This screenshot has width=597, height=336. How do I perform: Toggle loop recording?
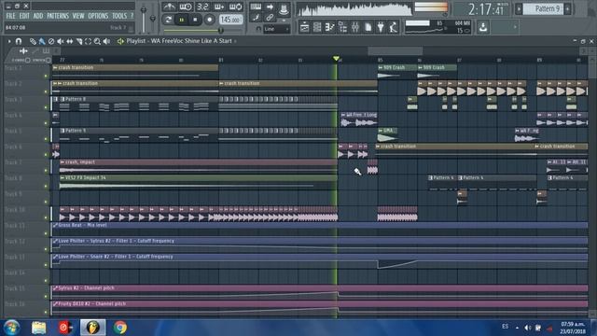coord(236,7)
